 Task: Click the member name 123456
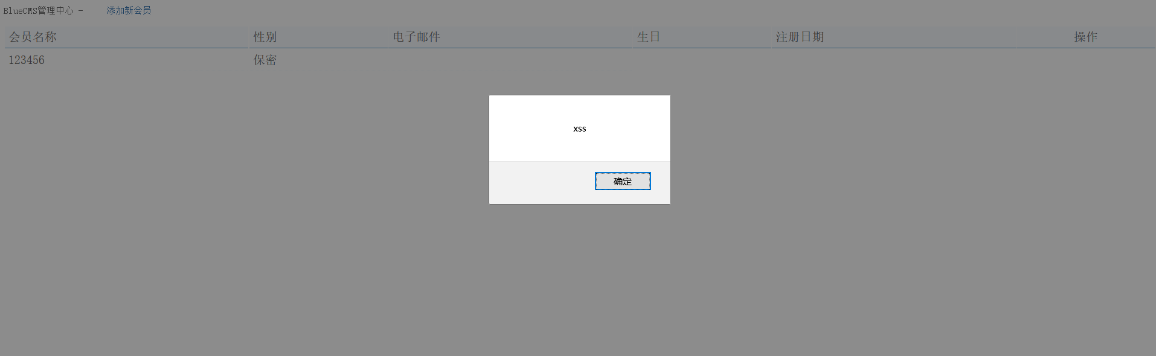pyautogui.click(x=27, y=60)
